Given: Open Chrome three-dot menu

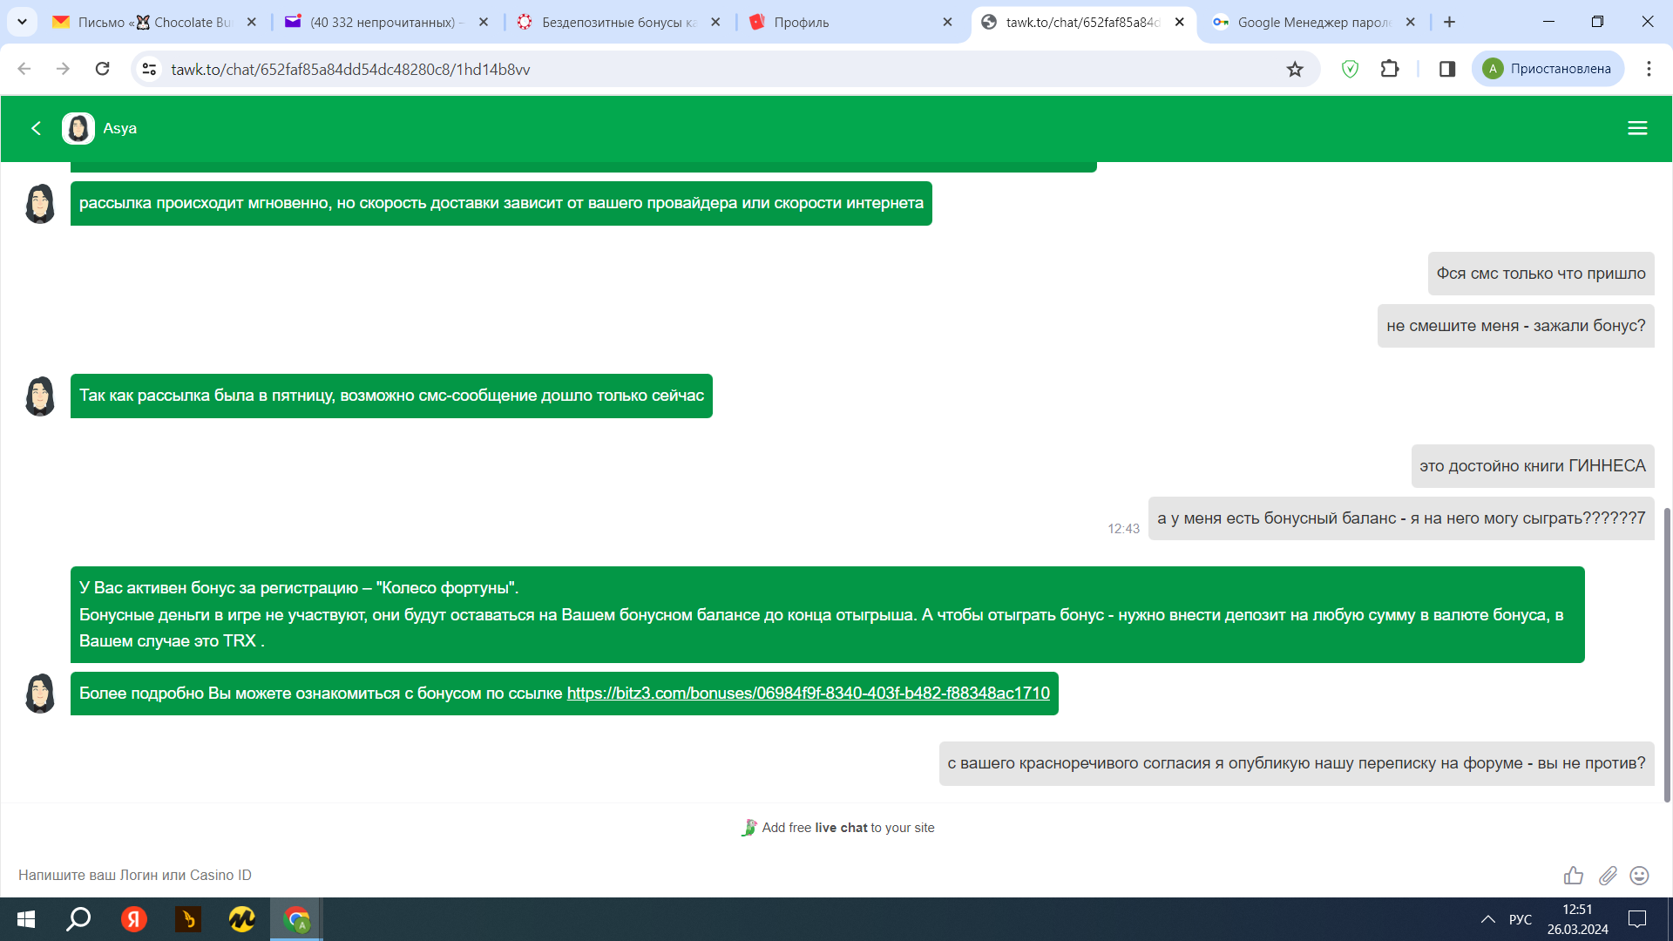Looking at the screenshot, I should pyautogui.click(x=1649, y=69).
